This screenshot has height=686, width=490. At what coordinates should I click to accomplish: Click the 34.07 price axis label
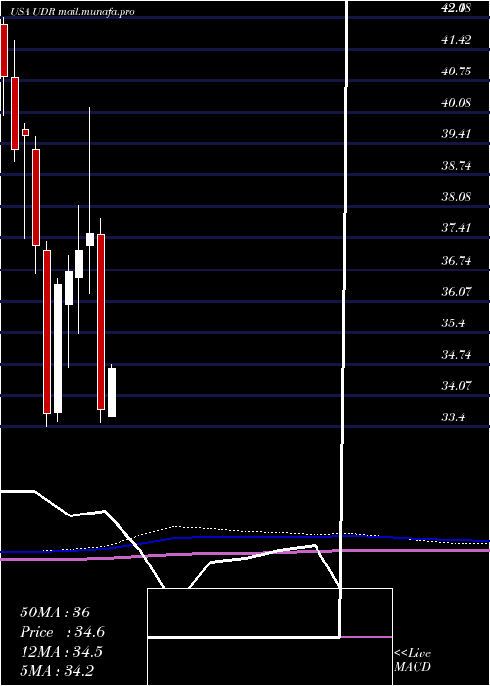coord(457,386)
